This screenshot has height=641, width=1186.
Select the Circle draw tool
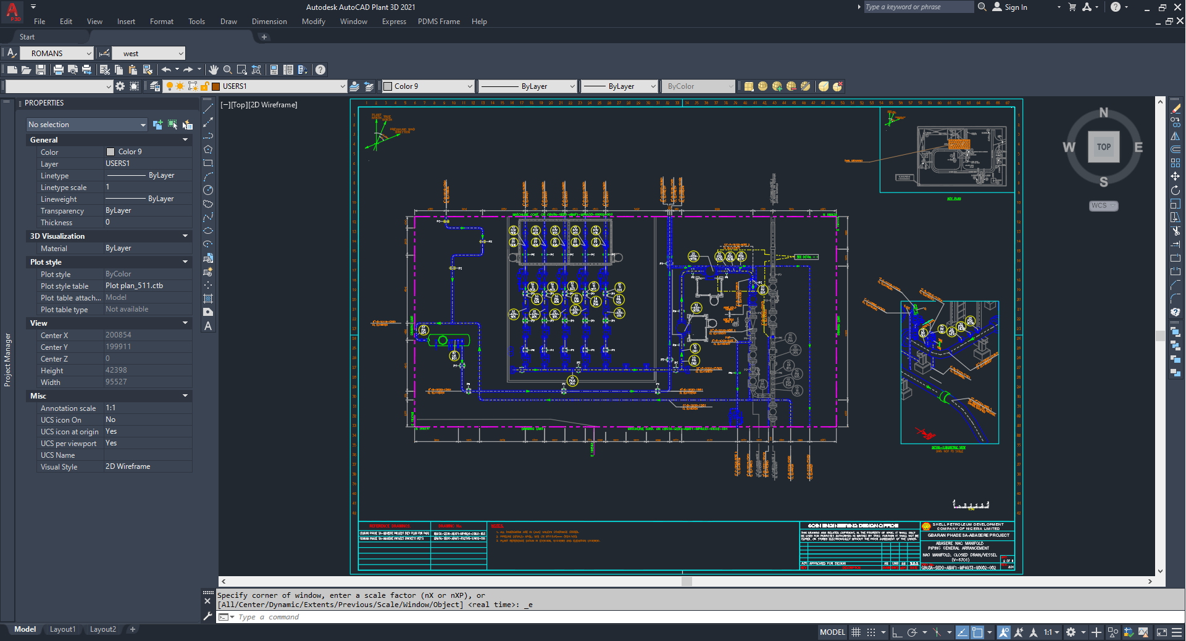pyautogui.click(x=208, y=191)
